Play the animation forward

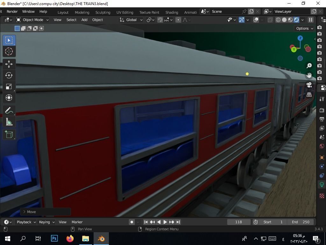point(165,222)
